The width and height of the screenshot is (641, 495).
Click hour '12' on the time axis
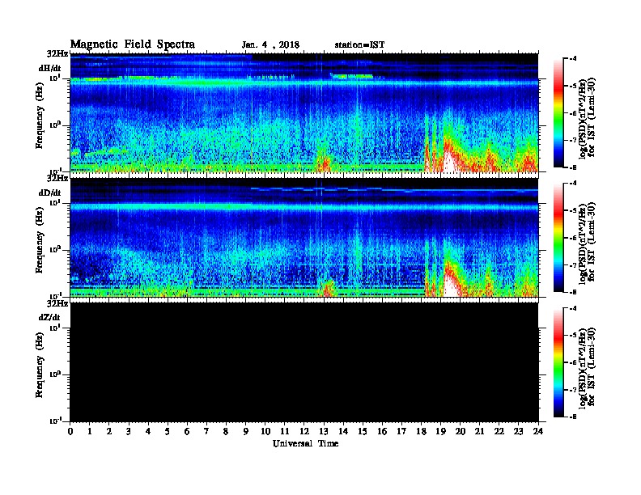click(304, 432)
